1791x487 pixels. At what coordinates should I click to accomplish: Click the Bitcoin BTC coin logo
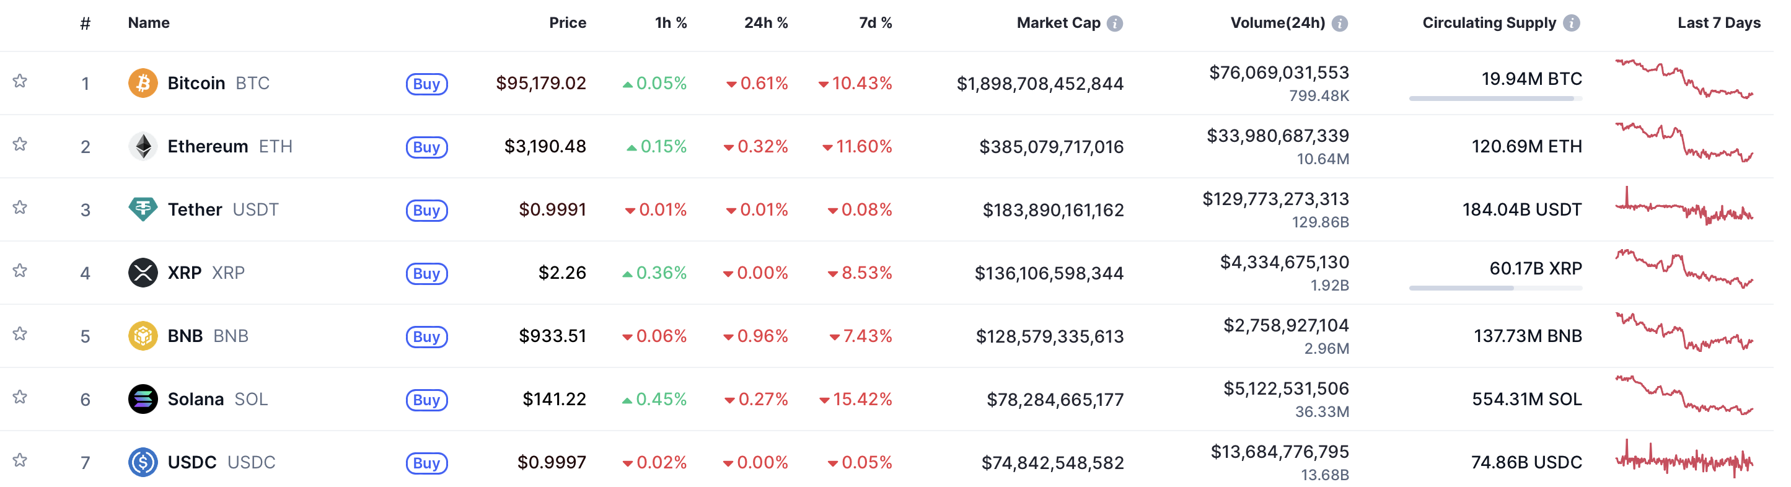(143, 82)
